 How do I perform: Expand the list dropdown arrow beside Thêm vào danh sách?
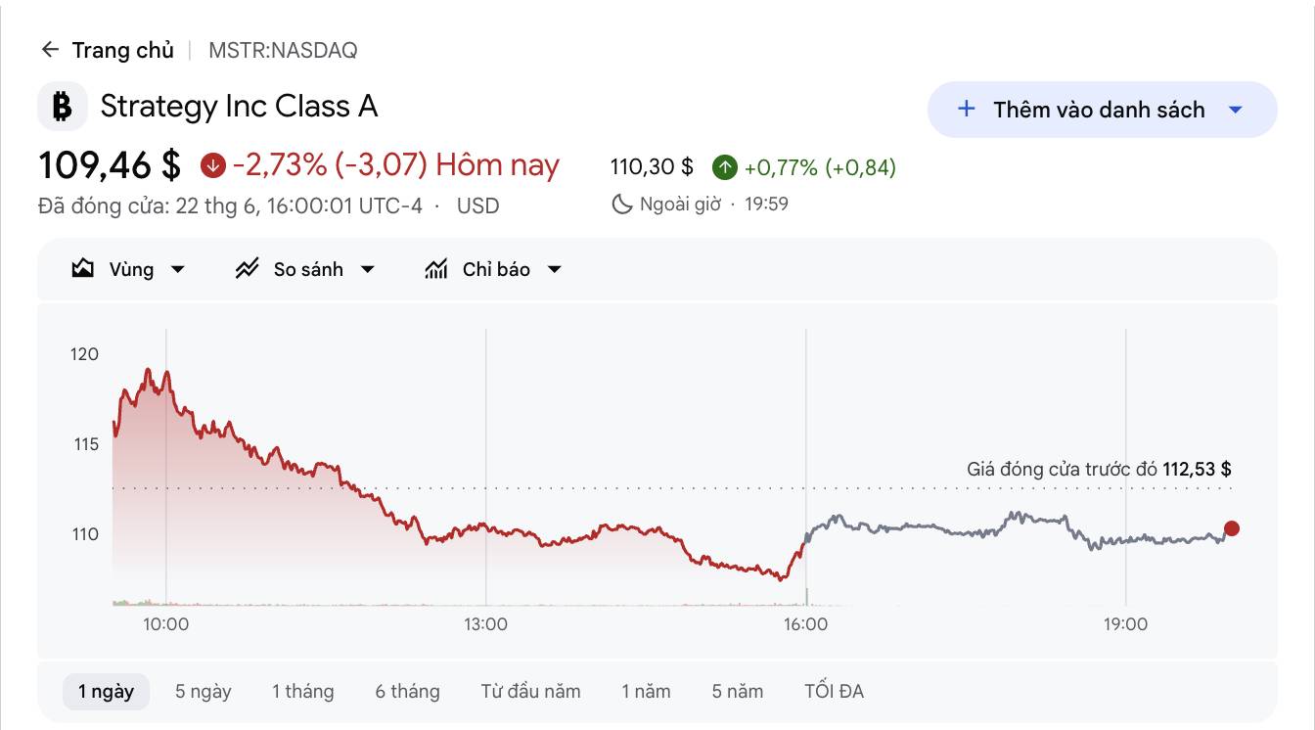pos(1235,110)
